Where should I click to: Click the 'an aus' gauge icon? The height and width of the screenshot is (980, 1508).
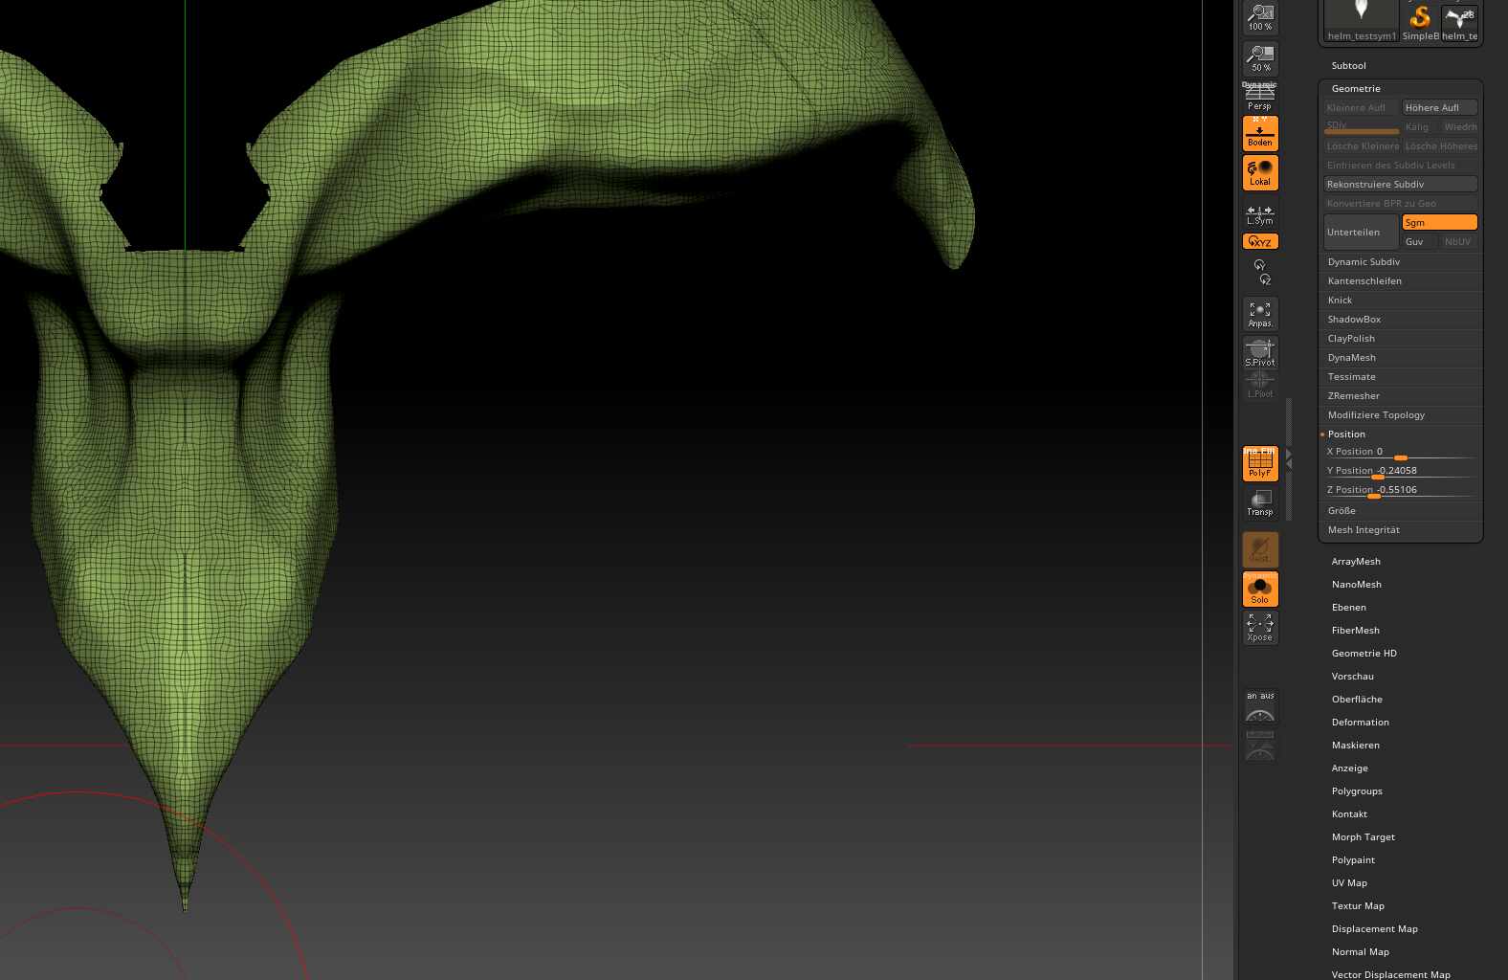coord(1260,706)
